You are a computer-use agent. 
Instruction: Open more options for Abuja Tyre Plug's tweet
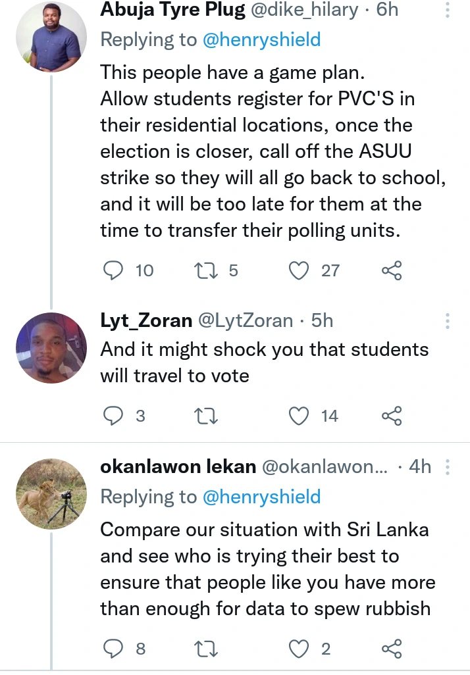tap(448, 11)
